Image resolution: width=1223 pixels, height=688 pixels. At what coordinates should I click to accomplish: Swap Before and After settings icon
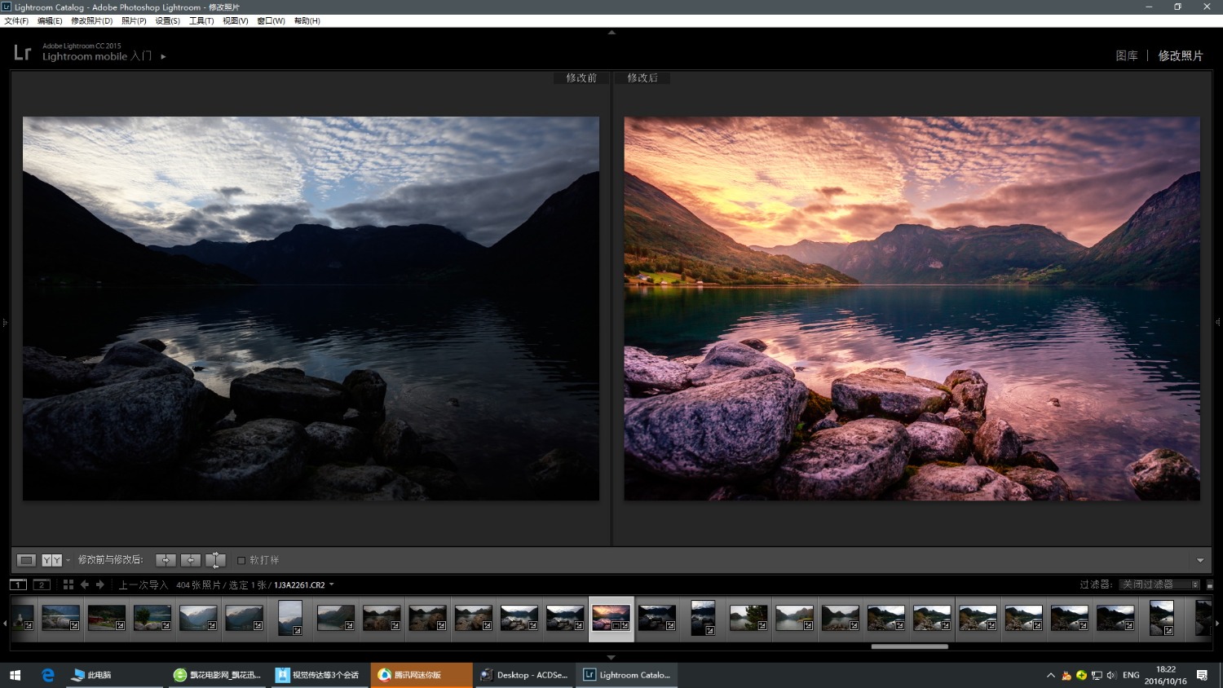point(215,560)
